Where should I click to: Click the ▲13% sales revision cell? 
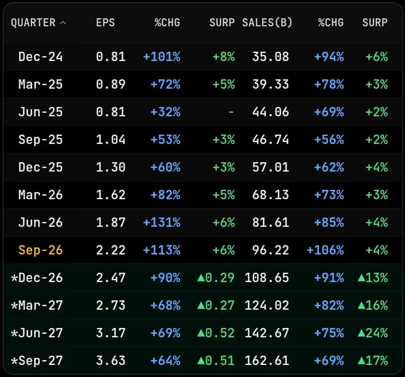[x=373, y=278]
